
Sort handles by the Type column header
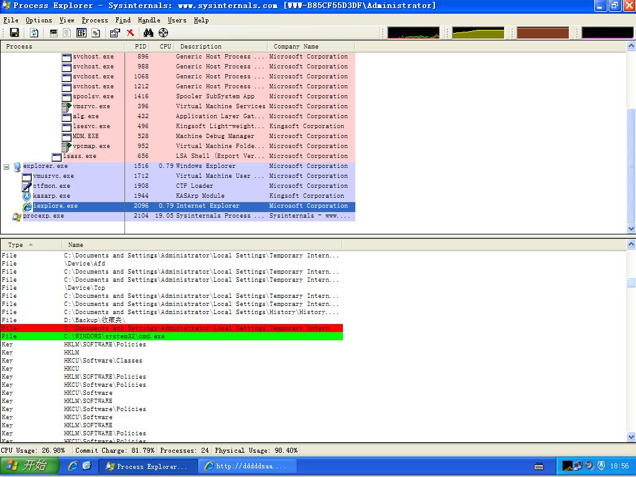[31, 245]
